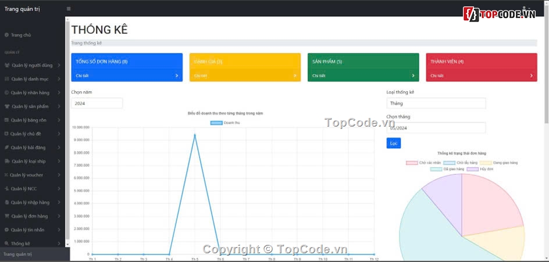Screen dimensions: 549x262
Task: Toggle the Doanh thu legend swatch
Action: [216, 123]
